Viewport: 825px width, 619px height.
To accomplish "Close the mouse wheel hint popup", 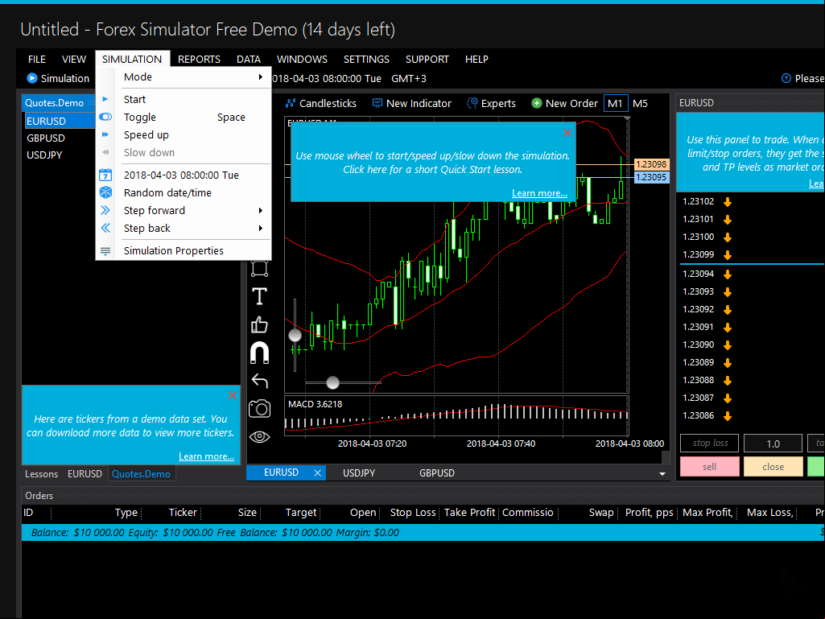I will [x=567, y=133].
